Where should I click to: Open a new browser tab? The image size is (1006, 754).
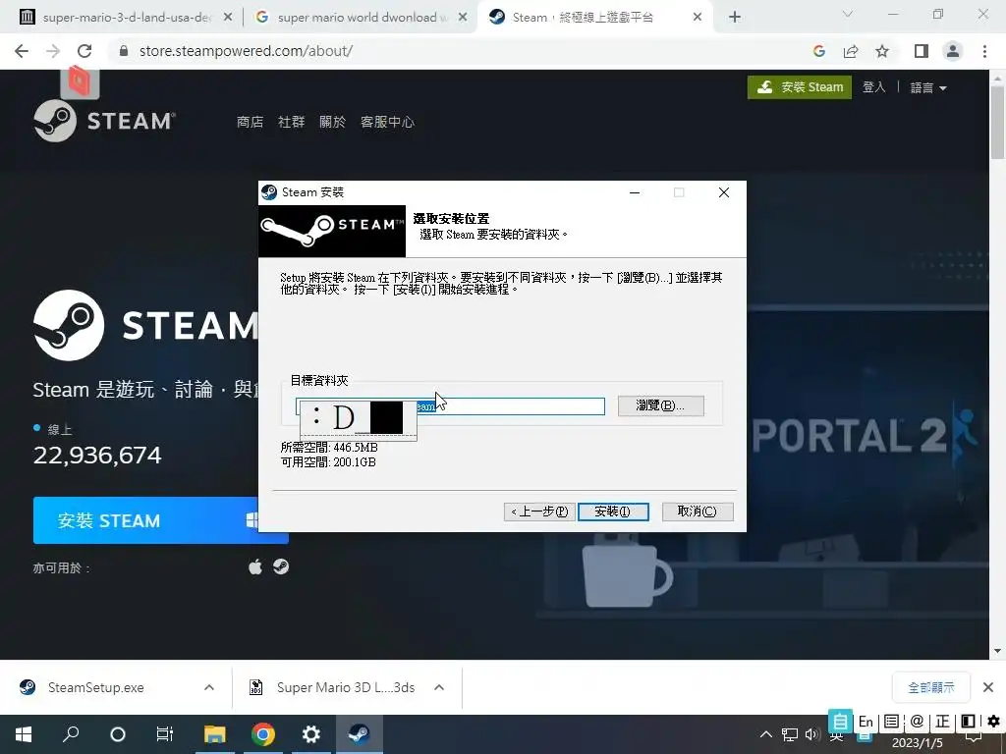click(x=735, y=18)
